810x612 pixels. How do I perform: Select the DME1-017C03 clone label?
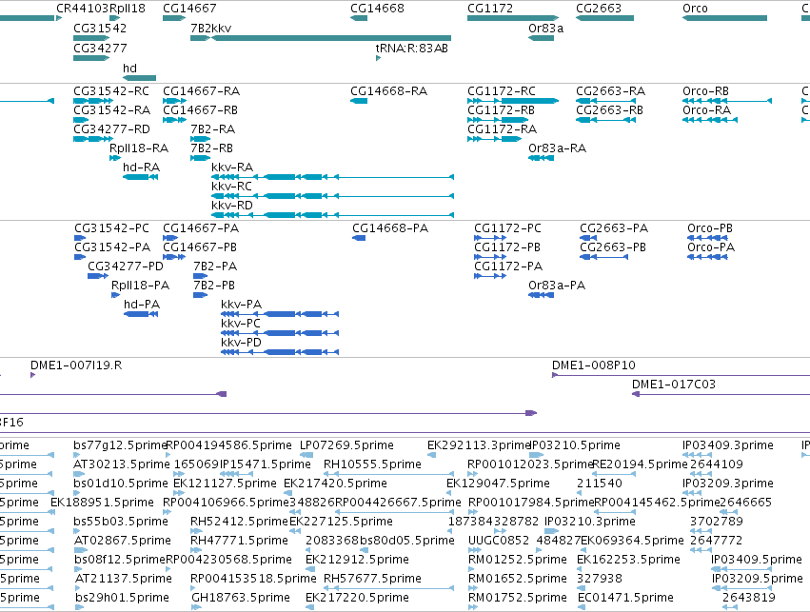(674, 385)
